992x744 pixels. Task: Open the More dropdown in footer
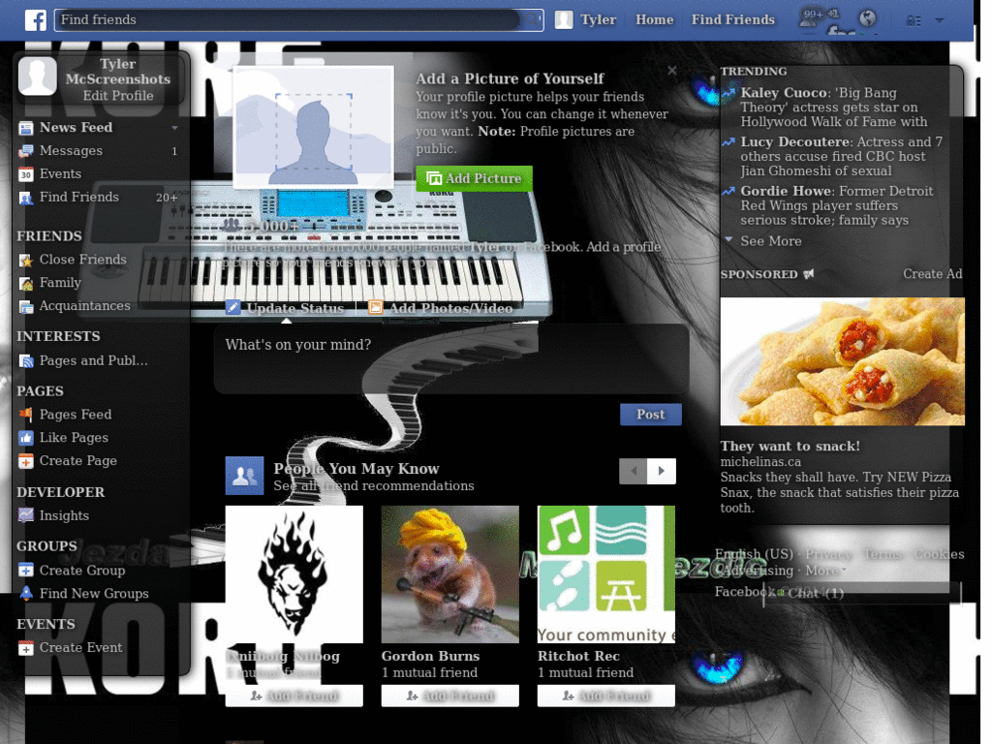pyautogui.click(x=825, y=570)
